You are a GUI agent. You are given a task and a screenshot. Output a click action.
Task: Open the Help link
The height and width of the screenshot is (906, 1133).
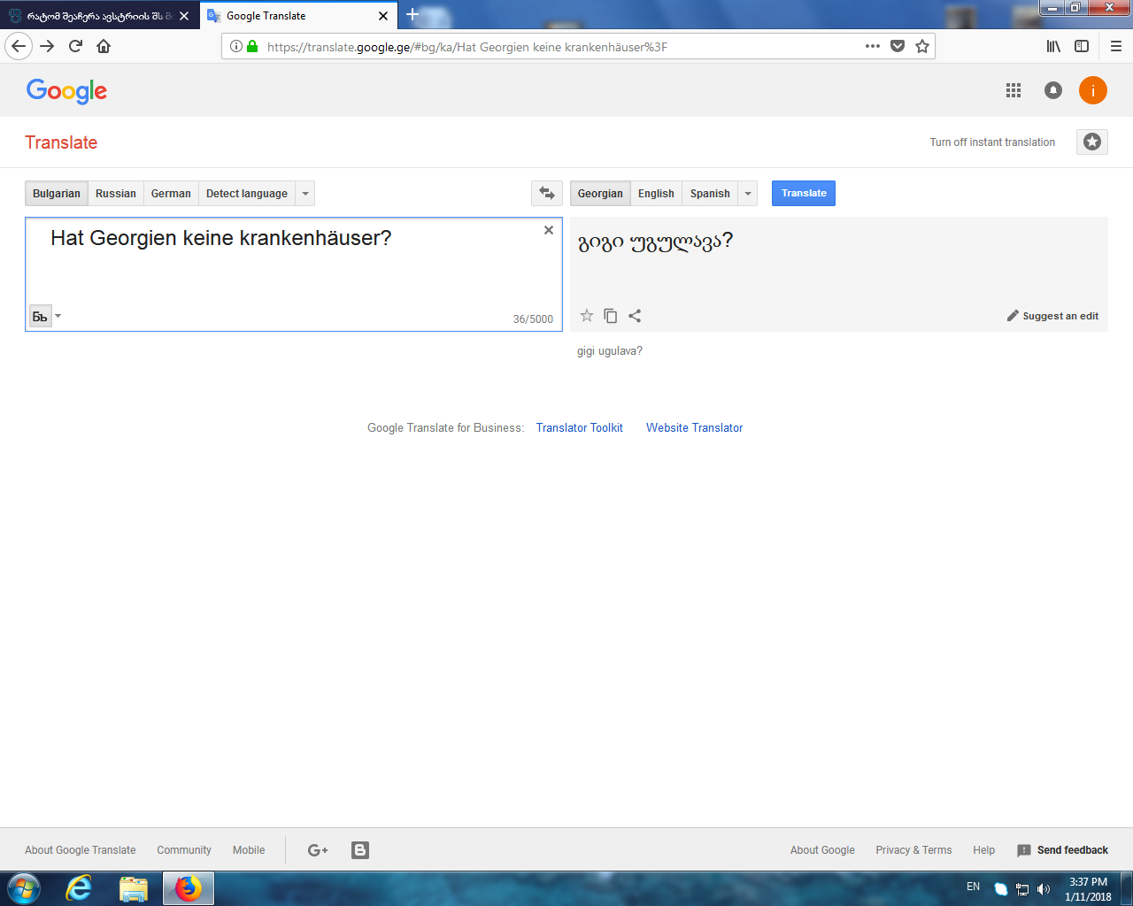coord(983,850)
